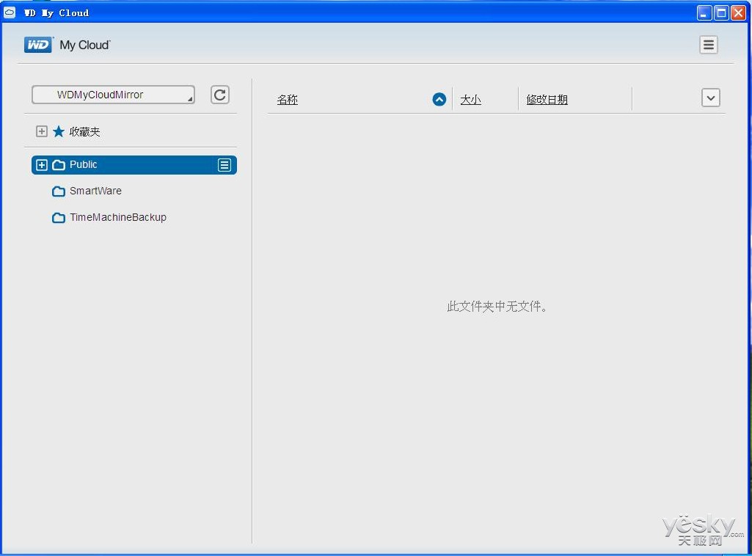Viewport: 752px width, 556px height.
Task: Select the Public share
Action: click(134, 165)
